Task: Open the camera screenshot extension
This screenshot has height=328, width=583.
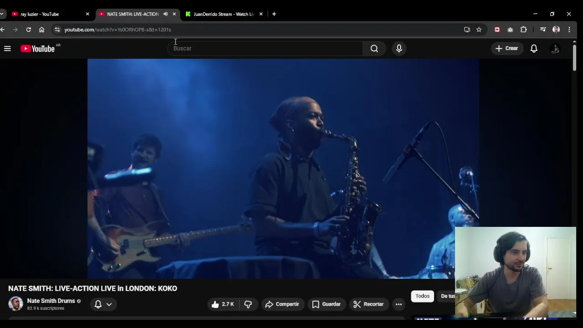Action: [510, 30]
